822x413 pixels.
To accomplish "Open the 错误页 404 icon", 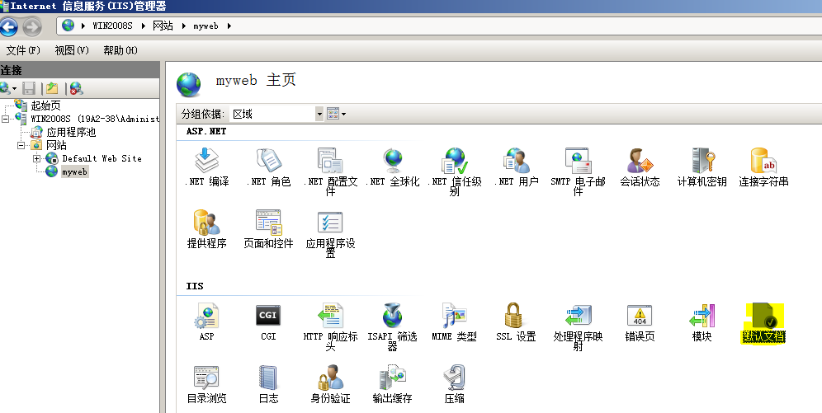I will pos(640,316).
